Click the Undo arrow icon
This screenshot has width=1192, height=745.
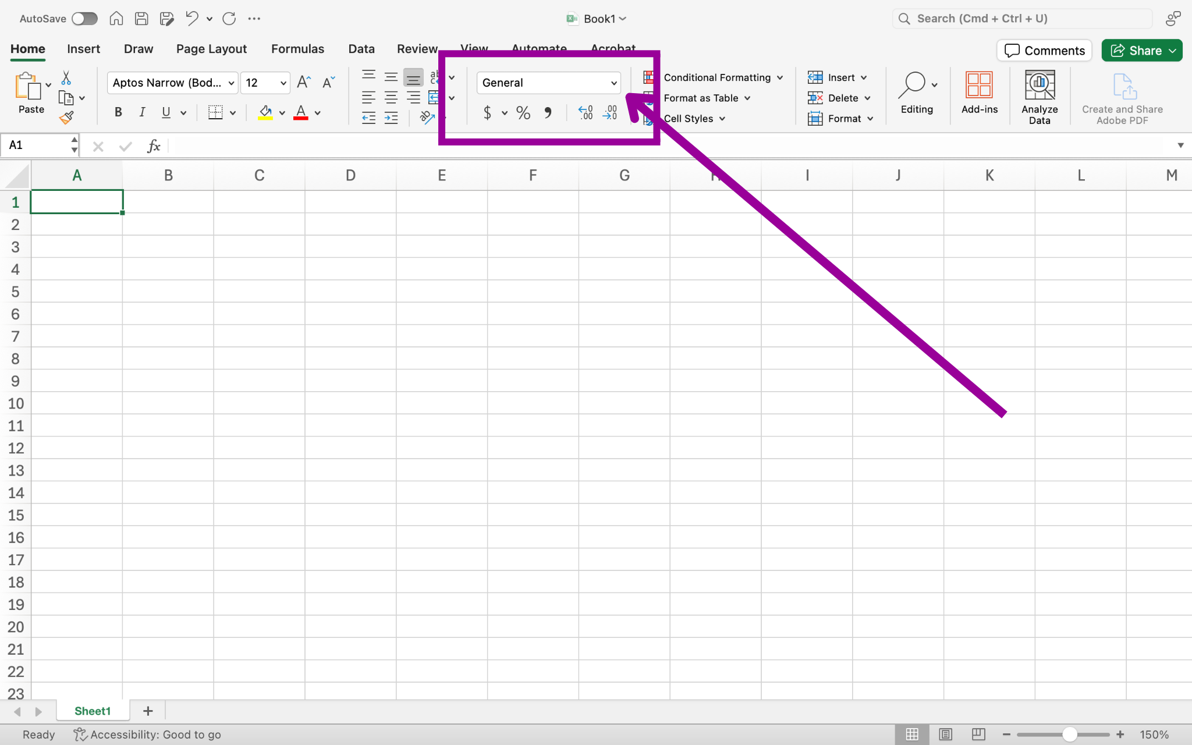(x=191, y=19)
